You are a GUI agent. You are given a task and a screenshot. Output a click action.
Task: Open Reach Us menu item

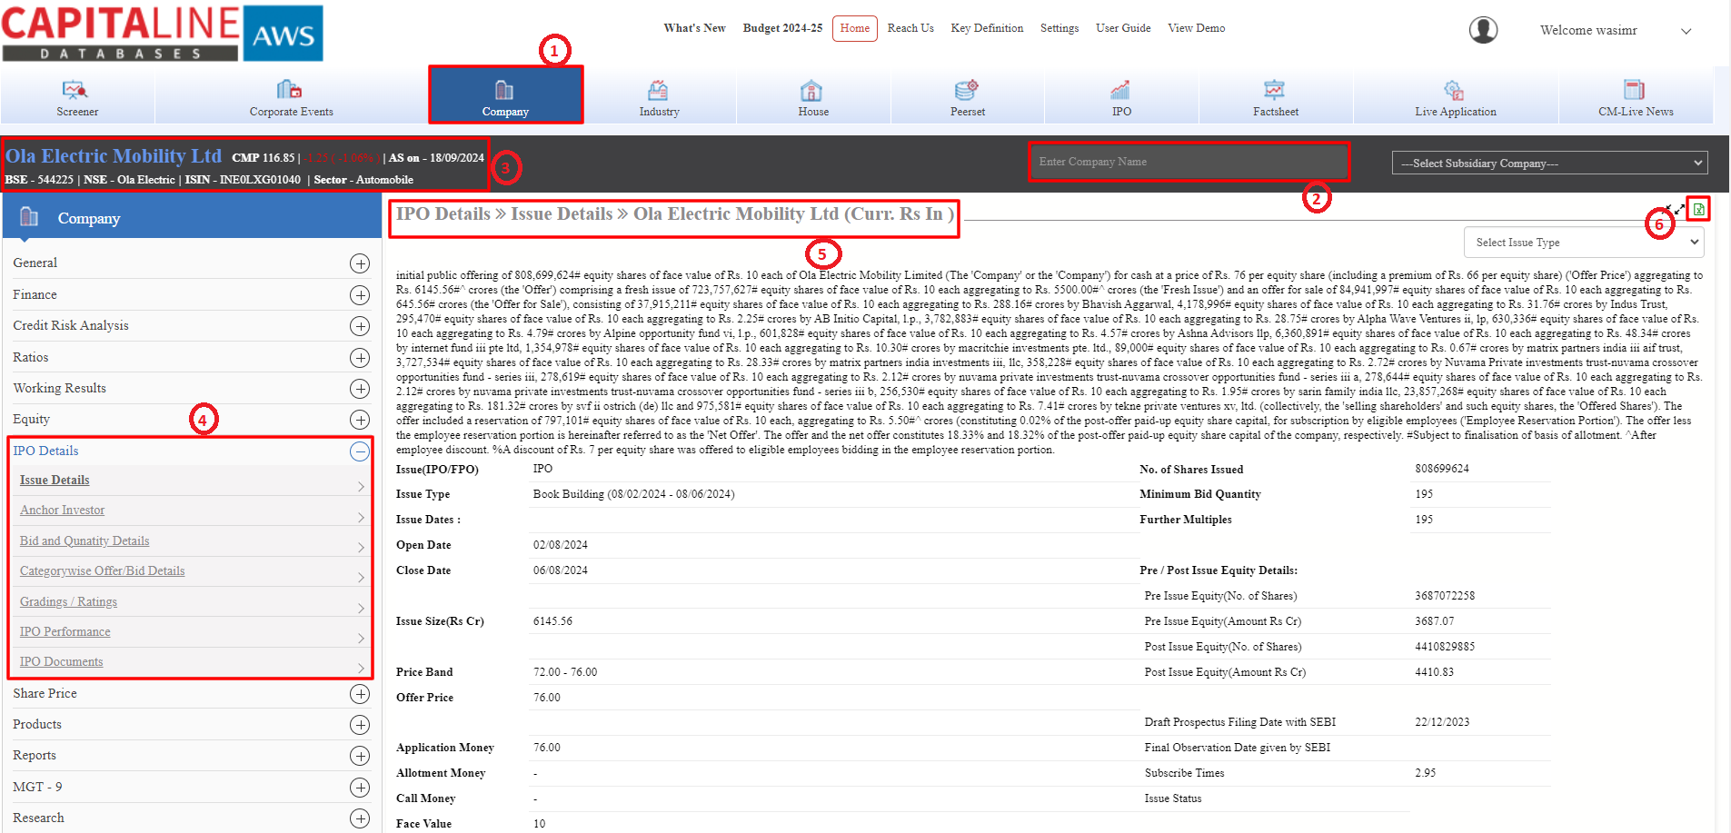point(910,28)
